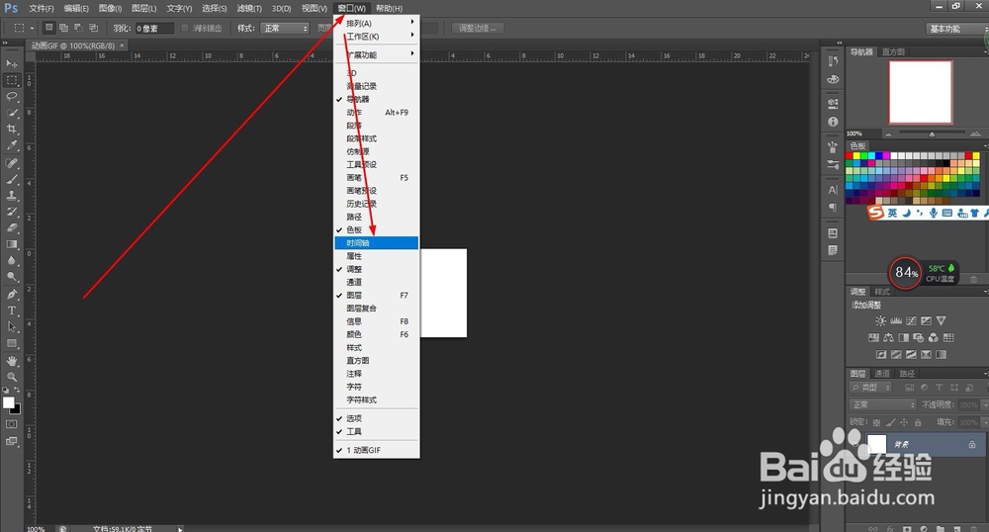989x532 pixels.
Task: Choose 时间轴 from Window menu
Action: 377,242
